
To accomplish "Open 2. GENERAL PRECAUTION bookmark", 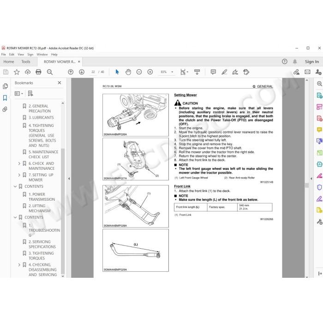I will (40, 108).
